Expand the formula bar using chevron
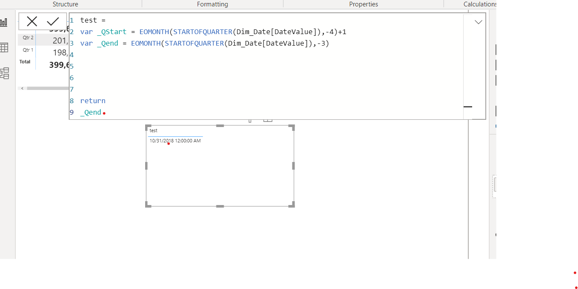The width and height of the screenshot is (578, 289). point(479,22)
